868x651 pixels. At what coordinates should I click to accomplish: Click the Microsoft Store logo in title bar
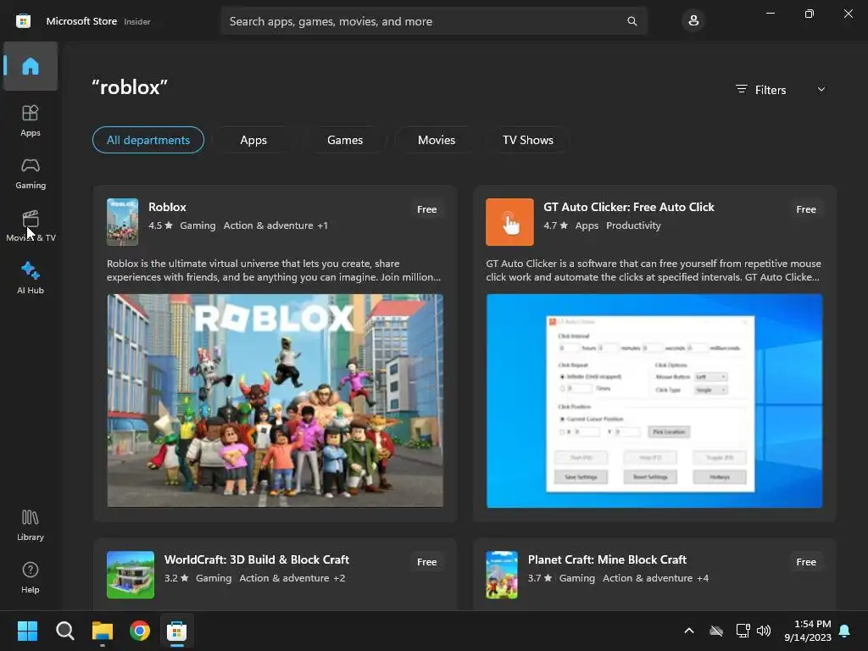pos(23,21)
